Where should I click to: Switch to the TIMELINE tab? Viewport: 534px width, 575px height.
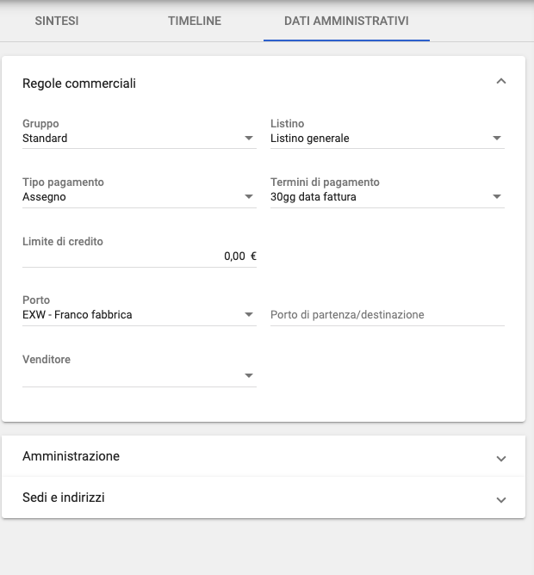[x=195, y=21]
